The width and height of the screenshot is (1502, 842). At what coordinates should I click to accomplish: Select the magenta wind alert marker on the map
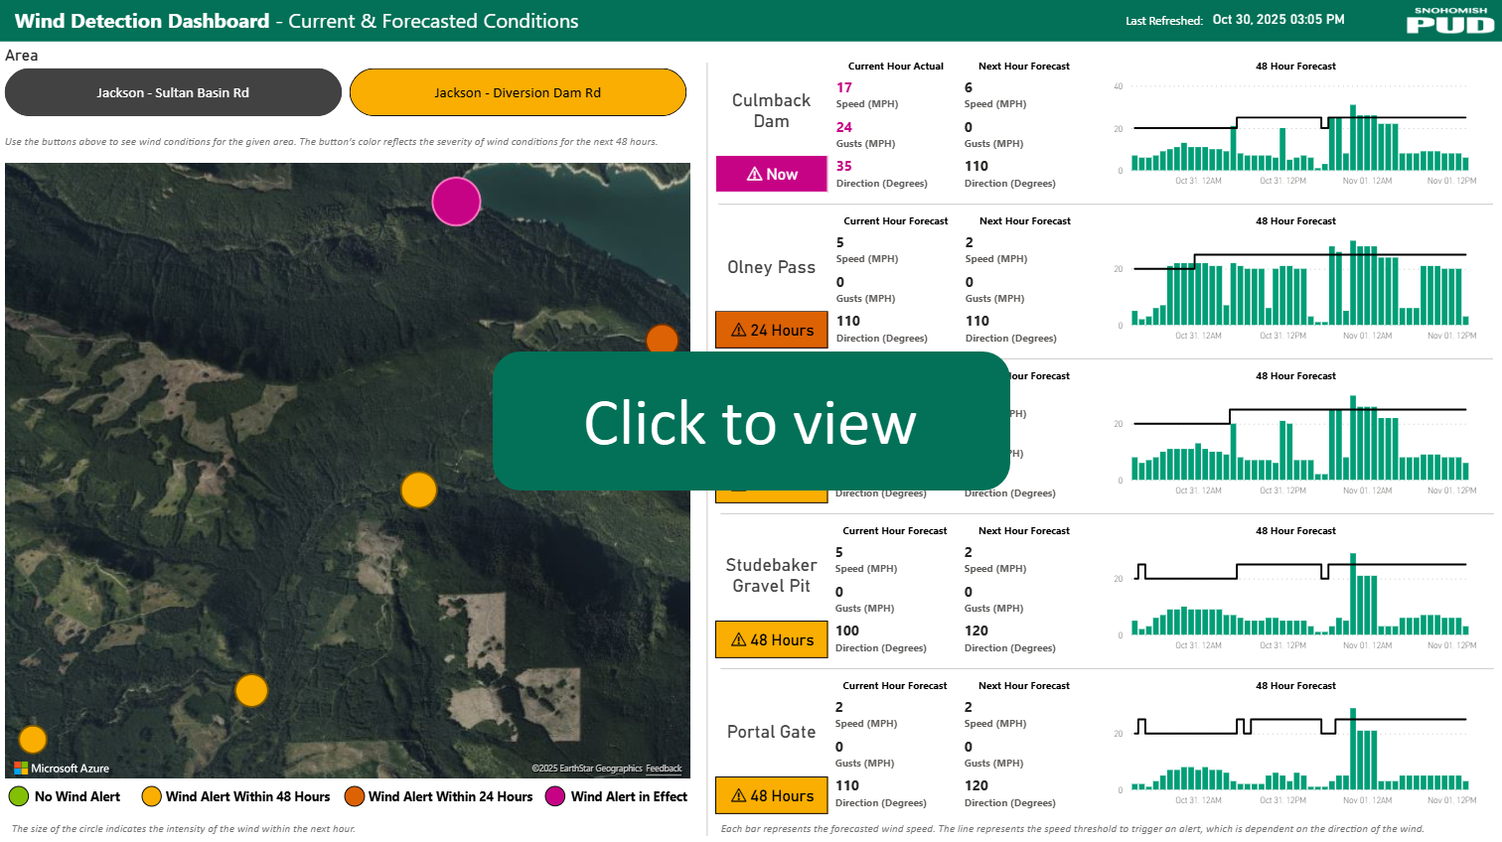click(x=456, y=202)
